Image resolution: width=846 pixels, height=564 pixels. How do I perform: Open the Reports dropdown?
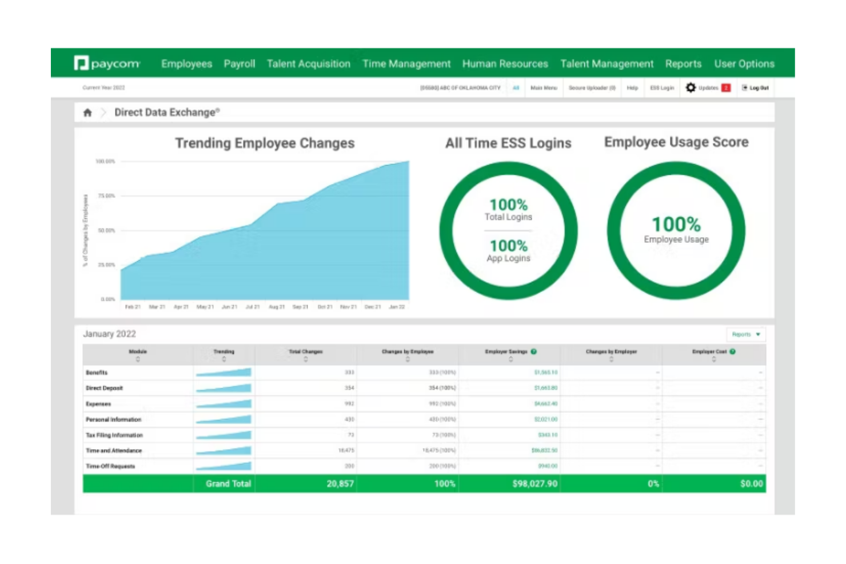coord(746,334)
